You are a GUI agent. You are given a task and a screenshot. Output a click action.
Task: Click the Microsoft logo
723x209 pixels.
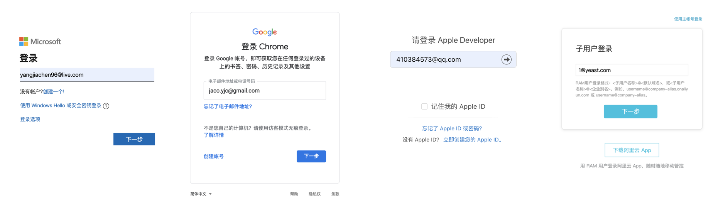coord(40,41)
